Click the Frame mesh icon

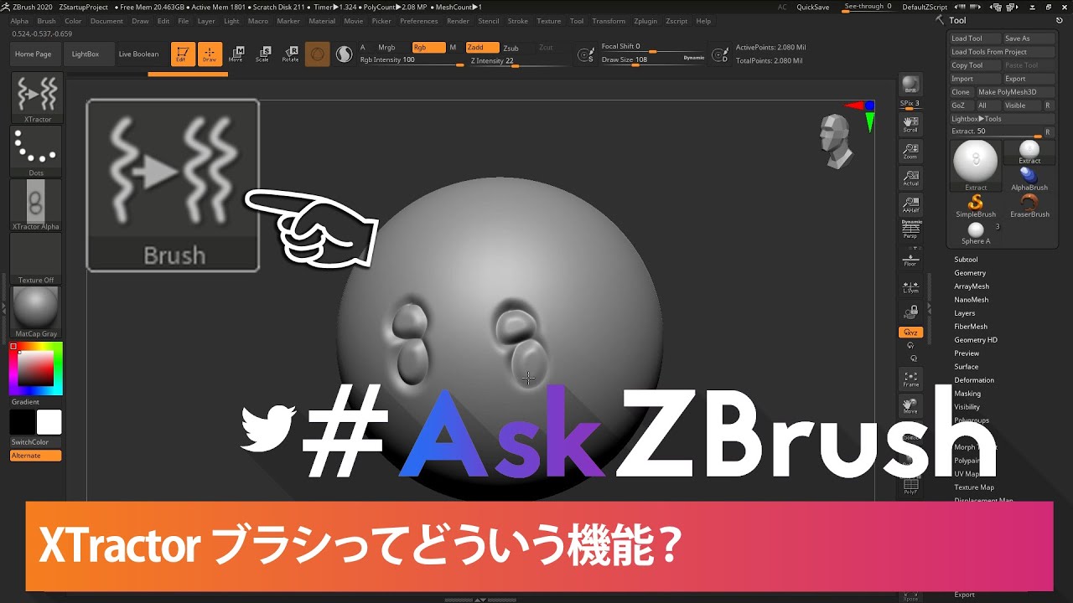[910, 379]
